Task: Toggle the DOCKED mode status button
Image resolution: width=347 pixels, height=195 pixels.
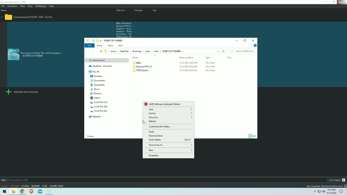Action: tap(25, 186)
